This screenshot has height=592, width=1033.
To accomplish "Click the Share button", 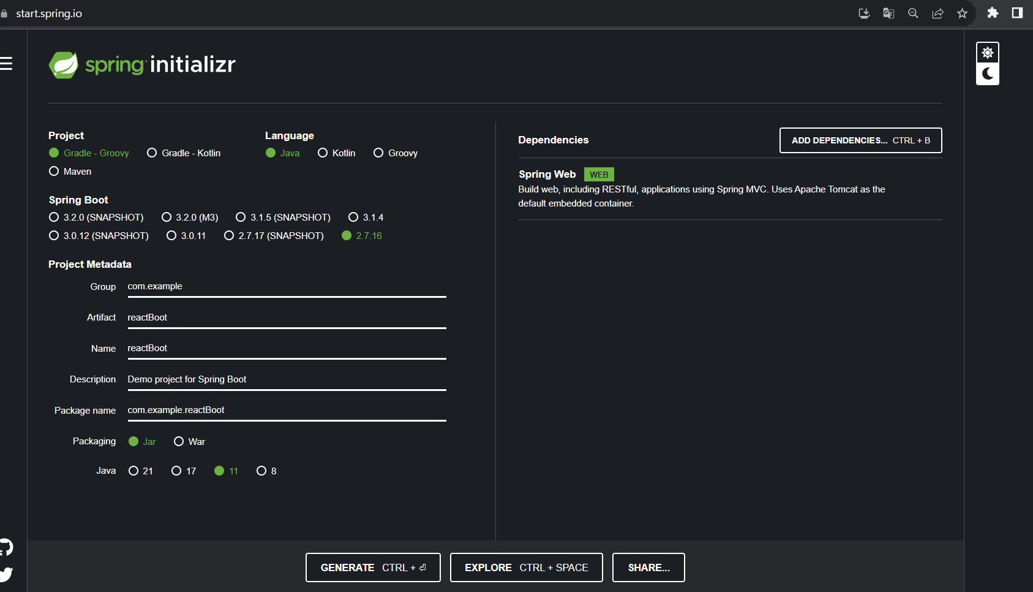I will pos(648,567).
